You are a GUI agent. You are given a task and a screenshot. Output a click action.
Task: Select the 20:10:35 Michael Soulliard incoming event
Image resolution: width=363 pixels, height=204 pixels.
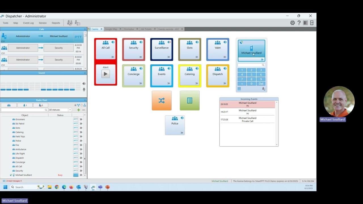[247, 104]
